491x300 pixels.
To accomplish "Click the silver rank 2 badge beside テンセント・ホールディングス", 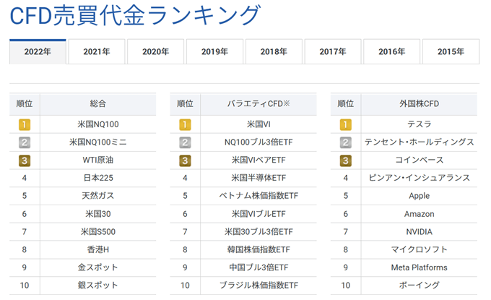I will click(x=346, y=142).
